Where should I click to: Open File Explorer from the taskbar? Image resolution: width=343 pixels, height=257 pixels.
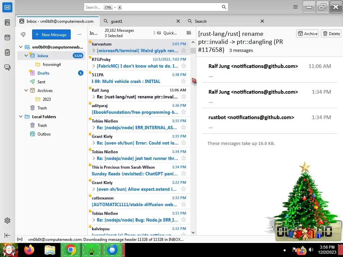tap(50, 250)
